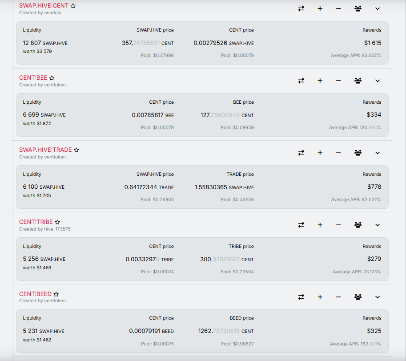The width and height of the screenshot is (406, 361).
Task: Click the SWAP.HIVE:CENT liquidity info card
Action: click(x=202, y=43)
